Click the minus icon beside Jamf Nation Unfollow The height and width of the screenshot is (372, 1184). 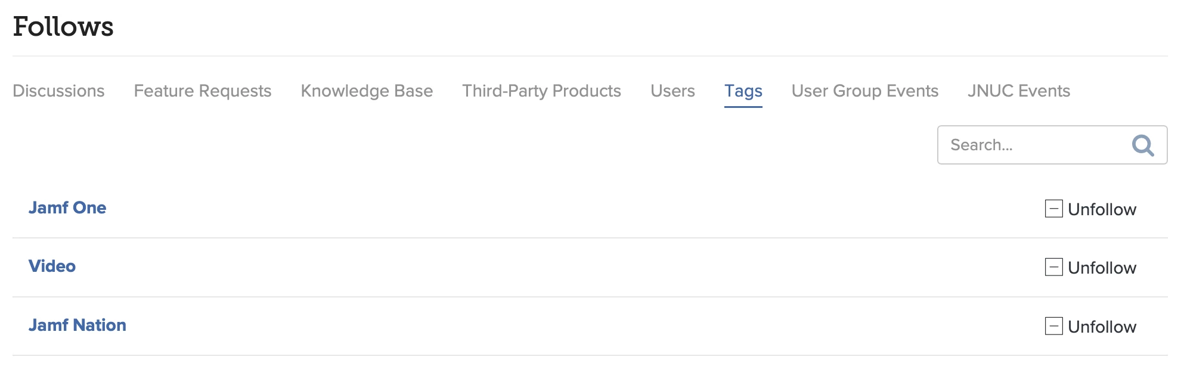(x=1053, y=326)
